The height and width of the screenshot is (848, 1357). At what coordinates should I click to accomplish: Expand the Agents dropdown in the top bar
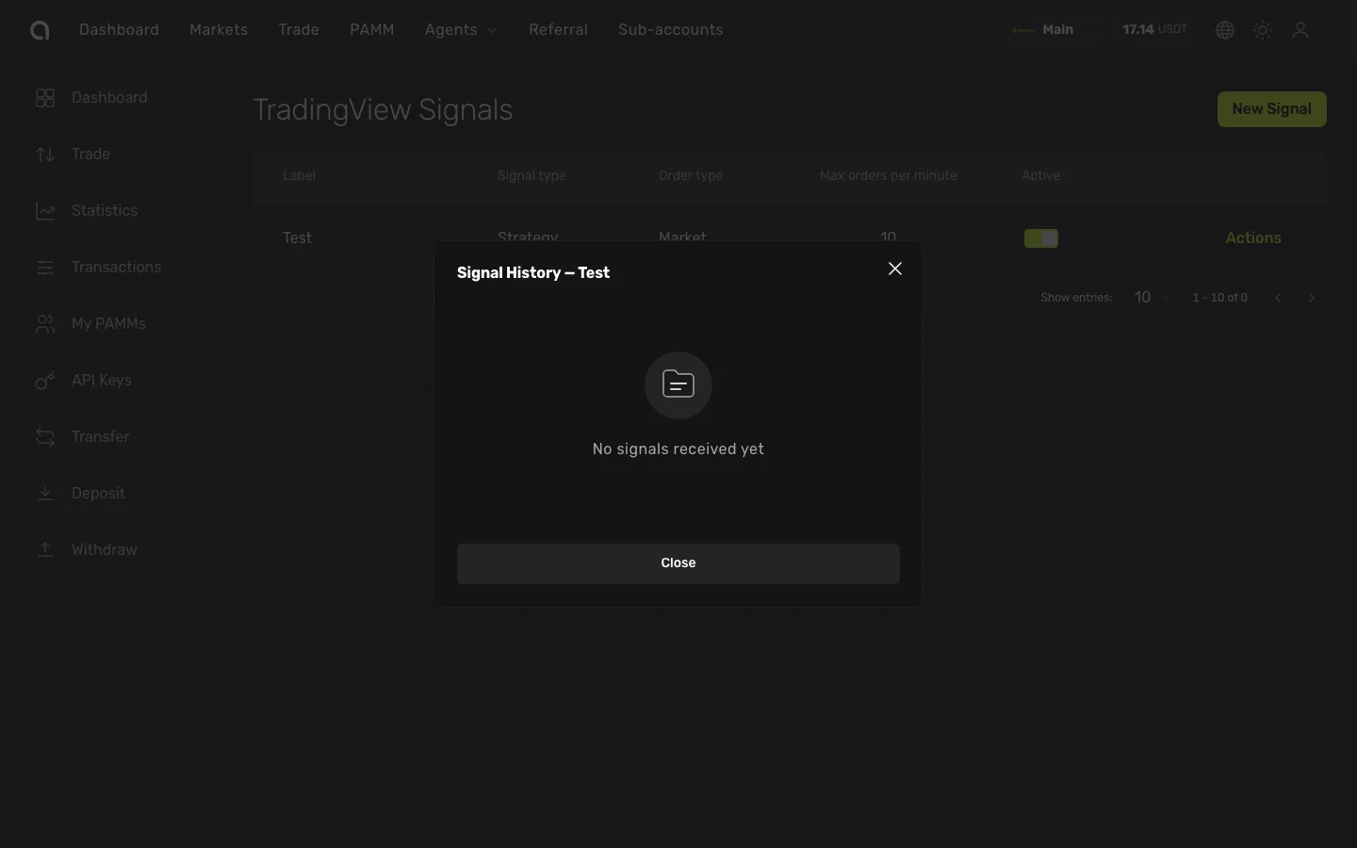(x=461, y=29)
